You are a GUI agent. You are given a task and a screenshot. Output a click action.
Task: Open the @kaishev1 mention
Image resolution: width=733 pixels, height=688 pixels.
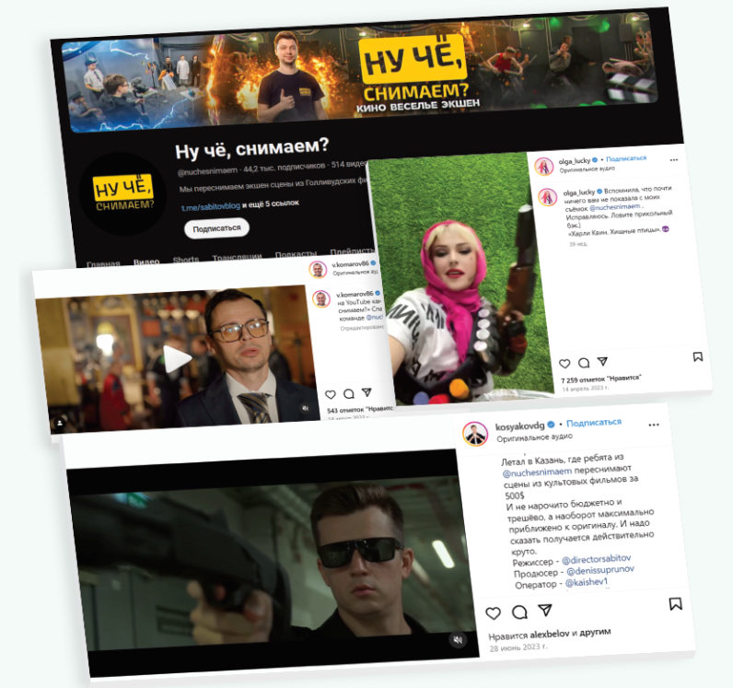(587, 582)
